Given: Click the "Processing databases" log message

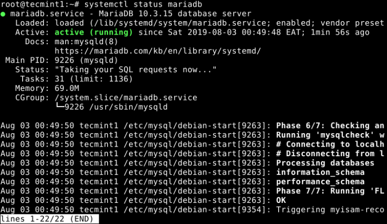Looking at the screenshot, I should (x=325, y=163).
